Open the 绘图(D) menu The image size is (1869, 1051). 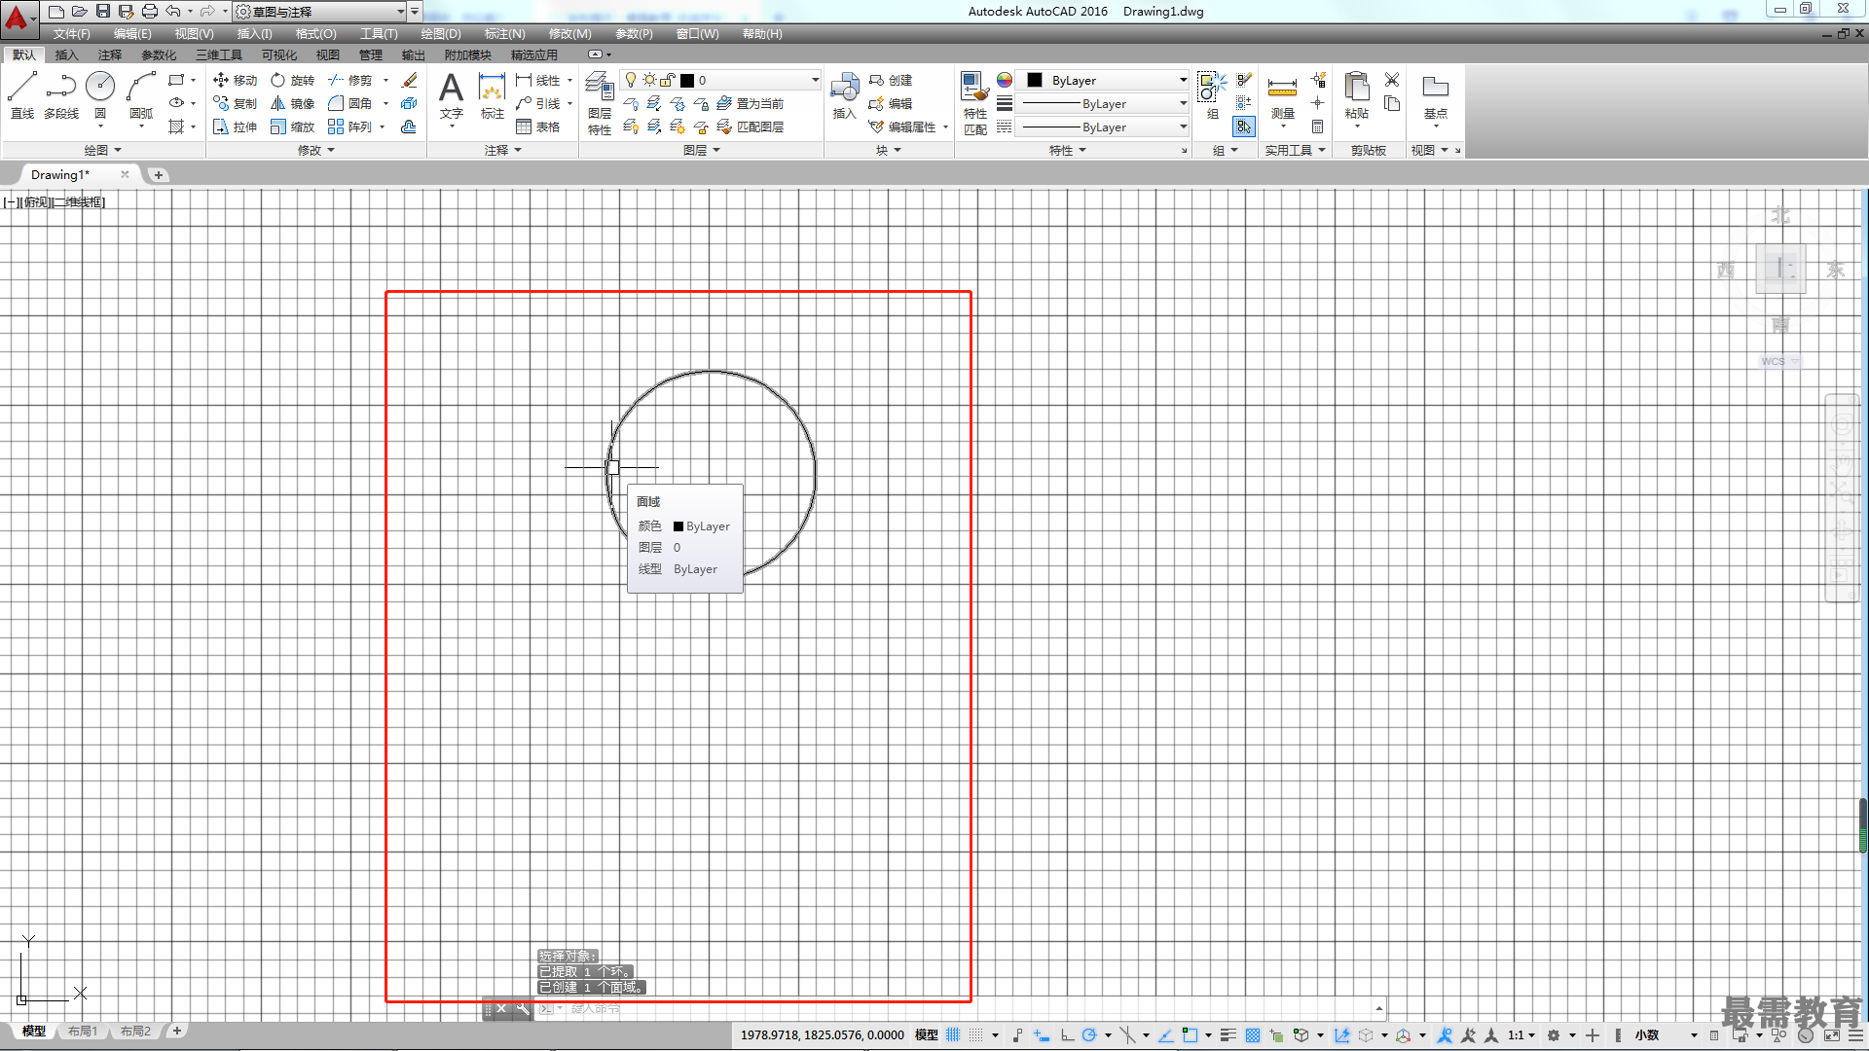tap(441, 34)
